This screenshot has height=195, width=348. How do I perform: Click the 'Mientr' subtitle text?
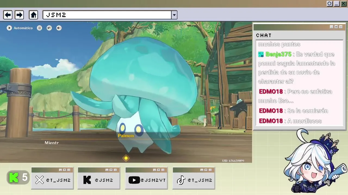click(x=52, y=143)
